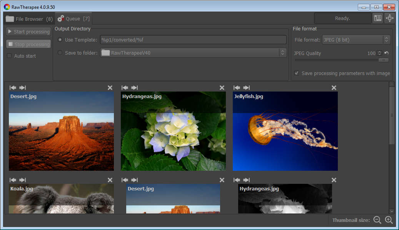Select the Save to folder option
Viewport: 399px width, 230px height.
click(x=60, y=53)
